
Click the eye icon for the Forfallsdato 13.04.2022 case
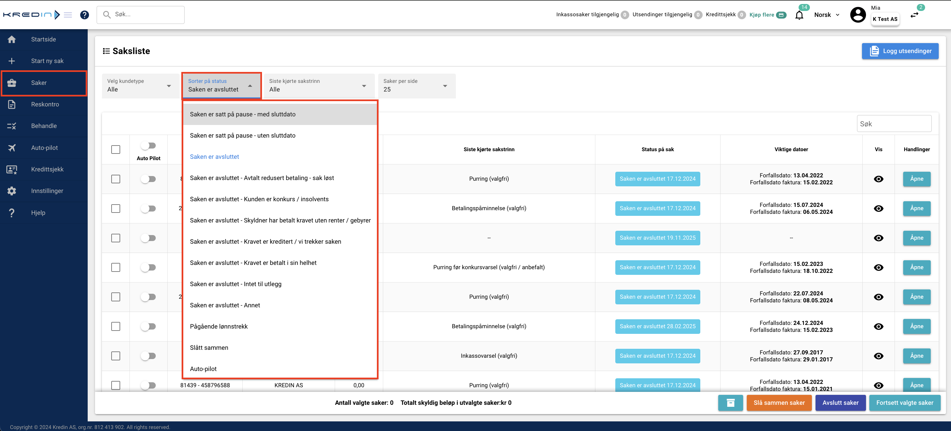tap(878, 179)
